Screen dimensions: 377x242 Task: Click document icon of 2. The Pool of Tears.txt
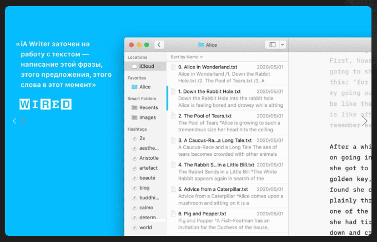tap(173, 116)
